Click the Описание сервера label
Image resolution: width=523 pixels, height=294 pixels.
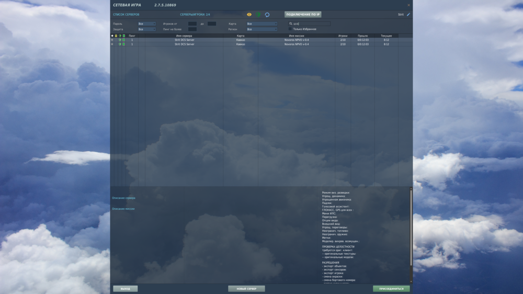[x=123, y=198]
